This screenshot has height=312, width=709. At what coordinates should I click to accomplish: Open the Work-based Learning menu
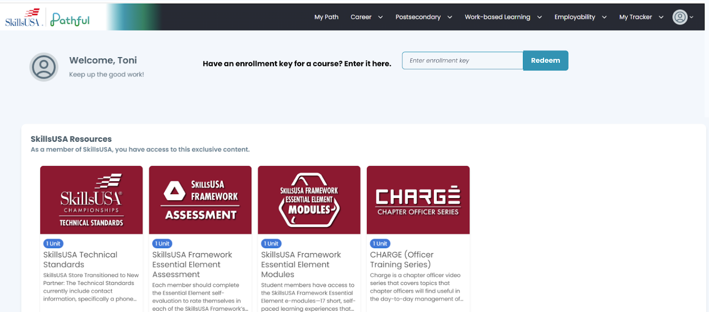point(497,17)
